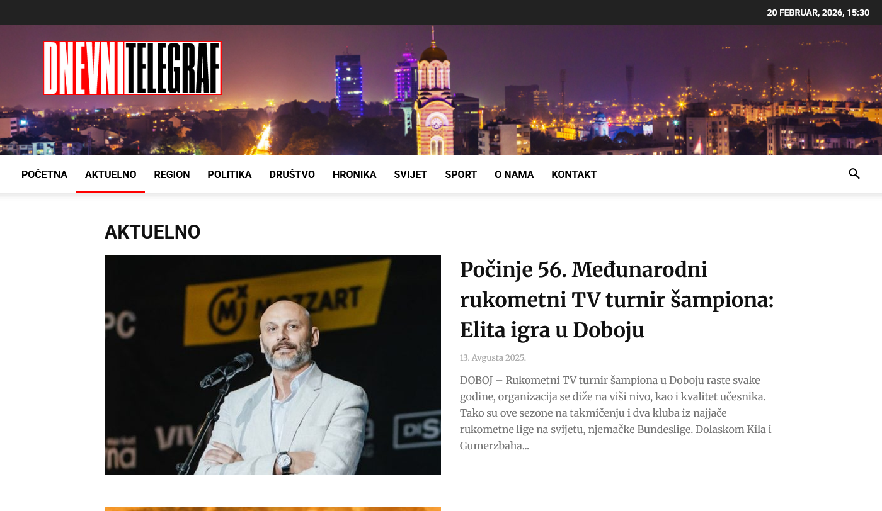882x511 pixels.
Task: Open the second article thumbnail at bottom
Action: pyautogui.click(x=273, y=508)
